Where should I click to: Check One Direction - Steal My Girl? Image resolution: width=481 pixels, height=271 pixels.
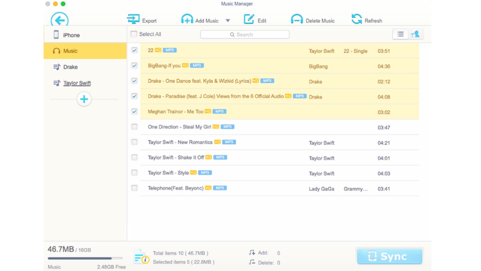tap(134, 127)
